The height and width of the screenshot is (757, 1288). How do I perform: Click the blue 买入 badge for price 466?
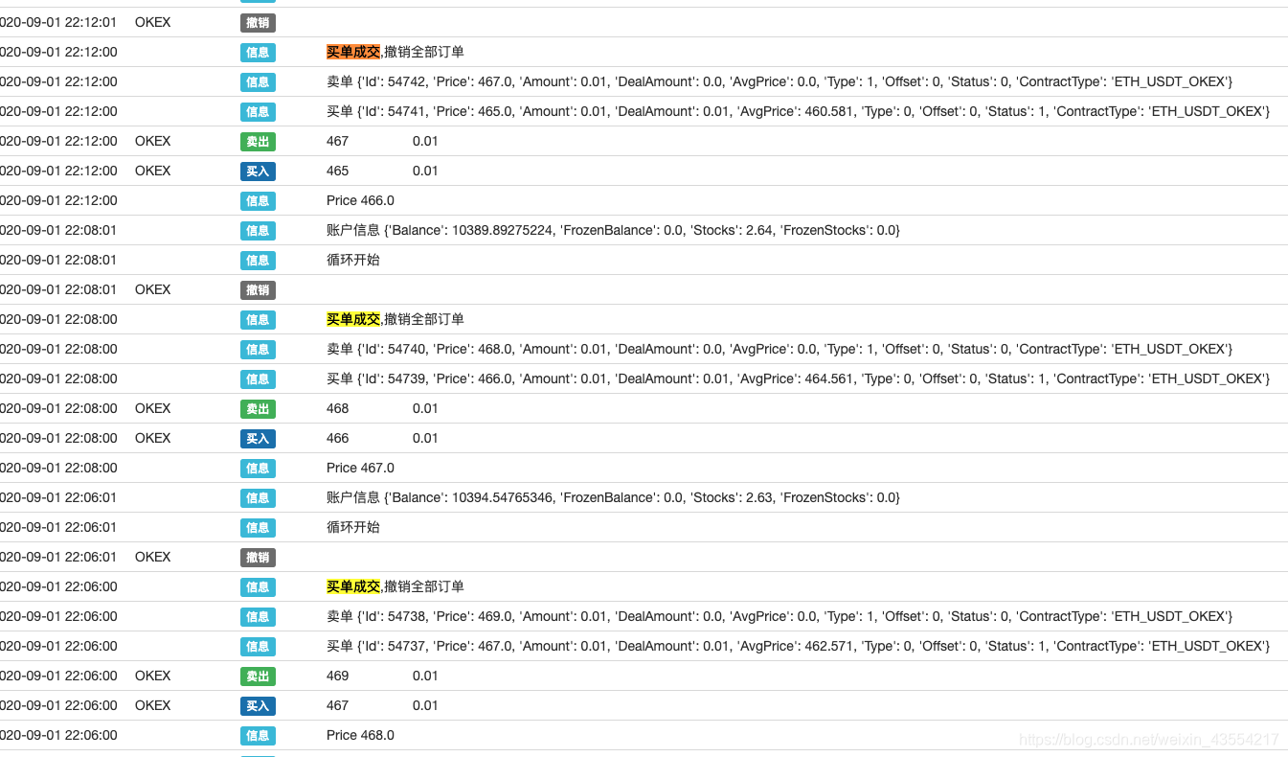click(x=258, y=438)
